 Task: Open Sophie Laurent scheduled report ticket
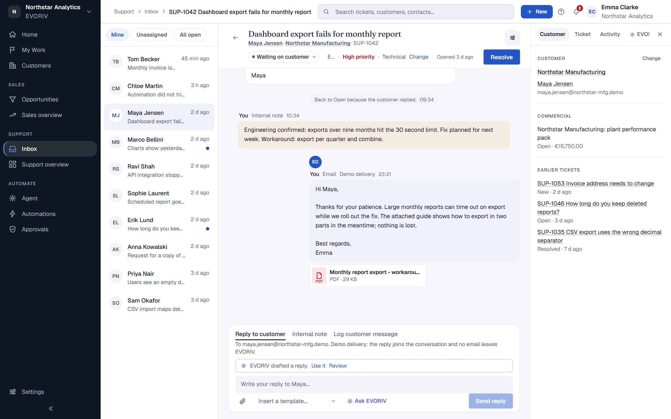click(x=159, y=197)
